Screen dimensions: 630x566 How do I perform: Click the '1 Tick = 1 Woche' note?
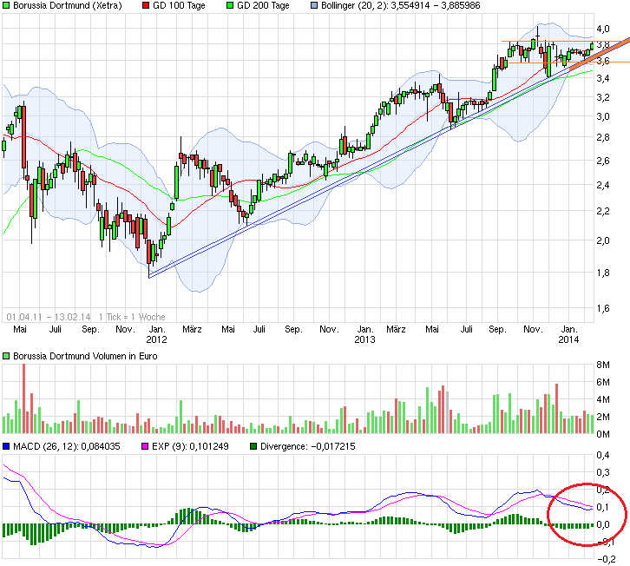pyautogui.click(x=132, y=317)
